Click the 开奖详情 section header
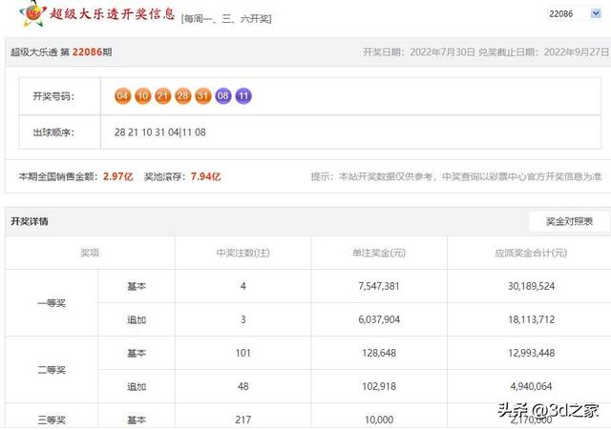611x430 pixels. point(30,221)
